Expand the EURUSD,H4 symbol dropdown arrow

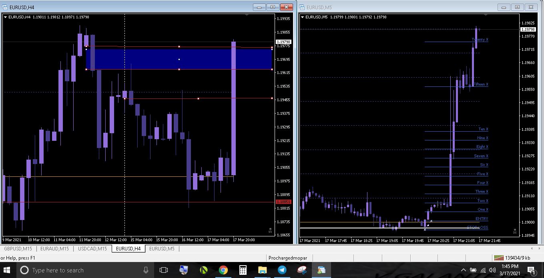(x=5, y=17)
